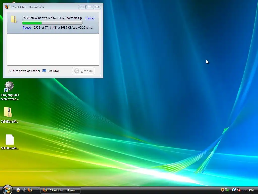The height and width of the screenshot is (194, 258).
Task: Click the zip file icon in the download row
Action: 14,19
